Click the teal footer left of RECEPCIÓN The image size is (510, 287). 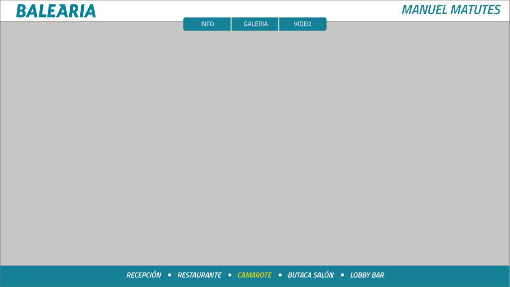pos(60,276)
